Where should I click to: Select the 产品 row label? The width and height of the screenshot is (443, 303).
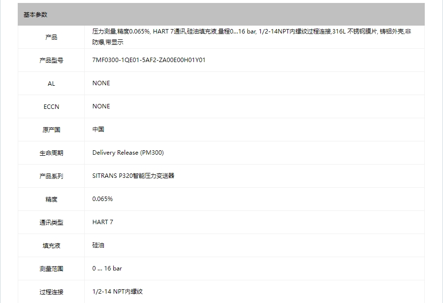tap(51, 37)
